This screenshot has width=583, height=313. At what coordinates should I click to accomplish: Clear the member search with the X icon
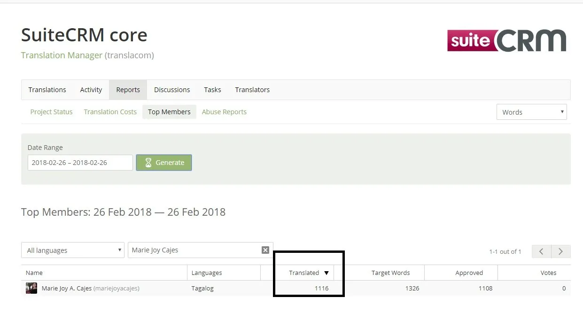pos(265,250)
